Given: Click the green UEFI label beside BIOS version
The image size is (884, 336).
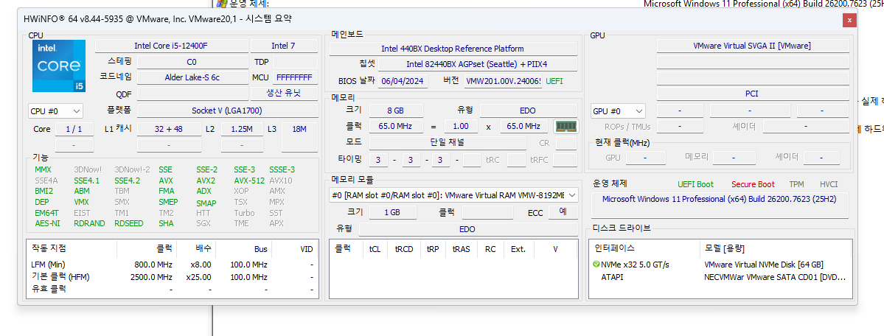Looking at the screenshot, I should pos(554,81).
